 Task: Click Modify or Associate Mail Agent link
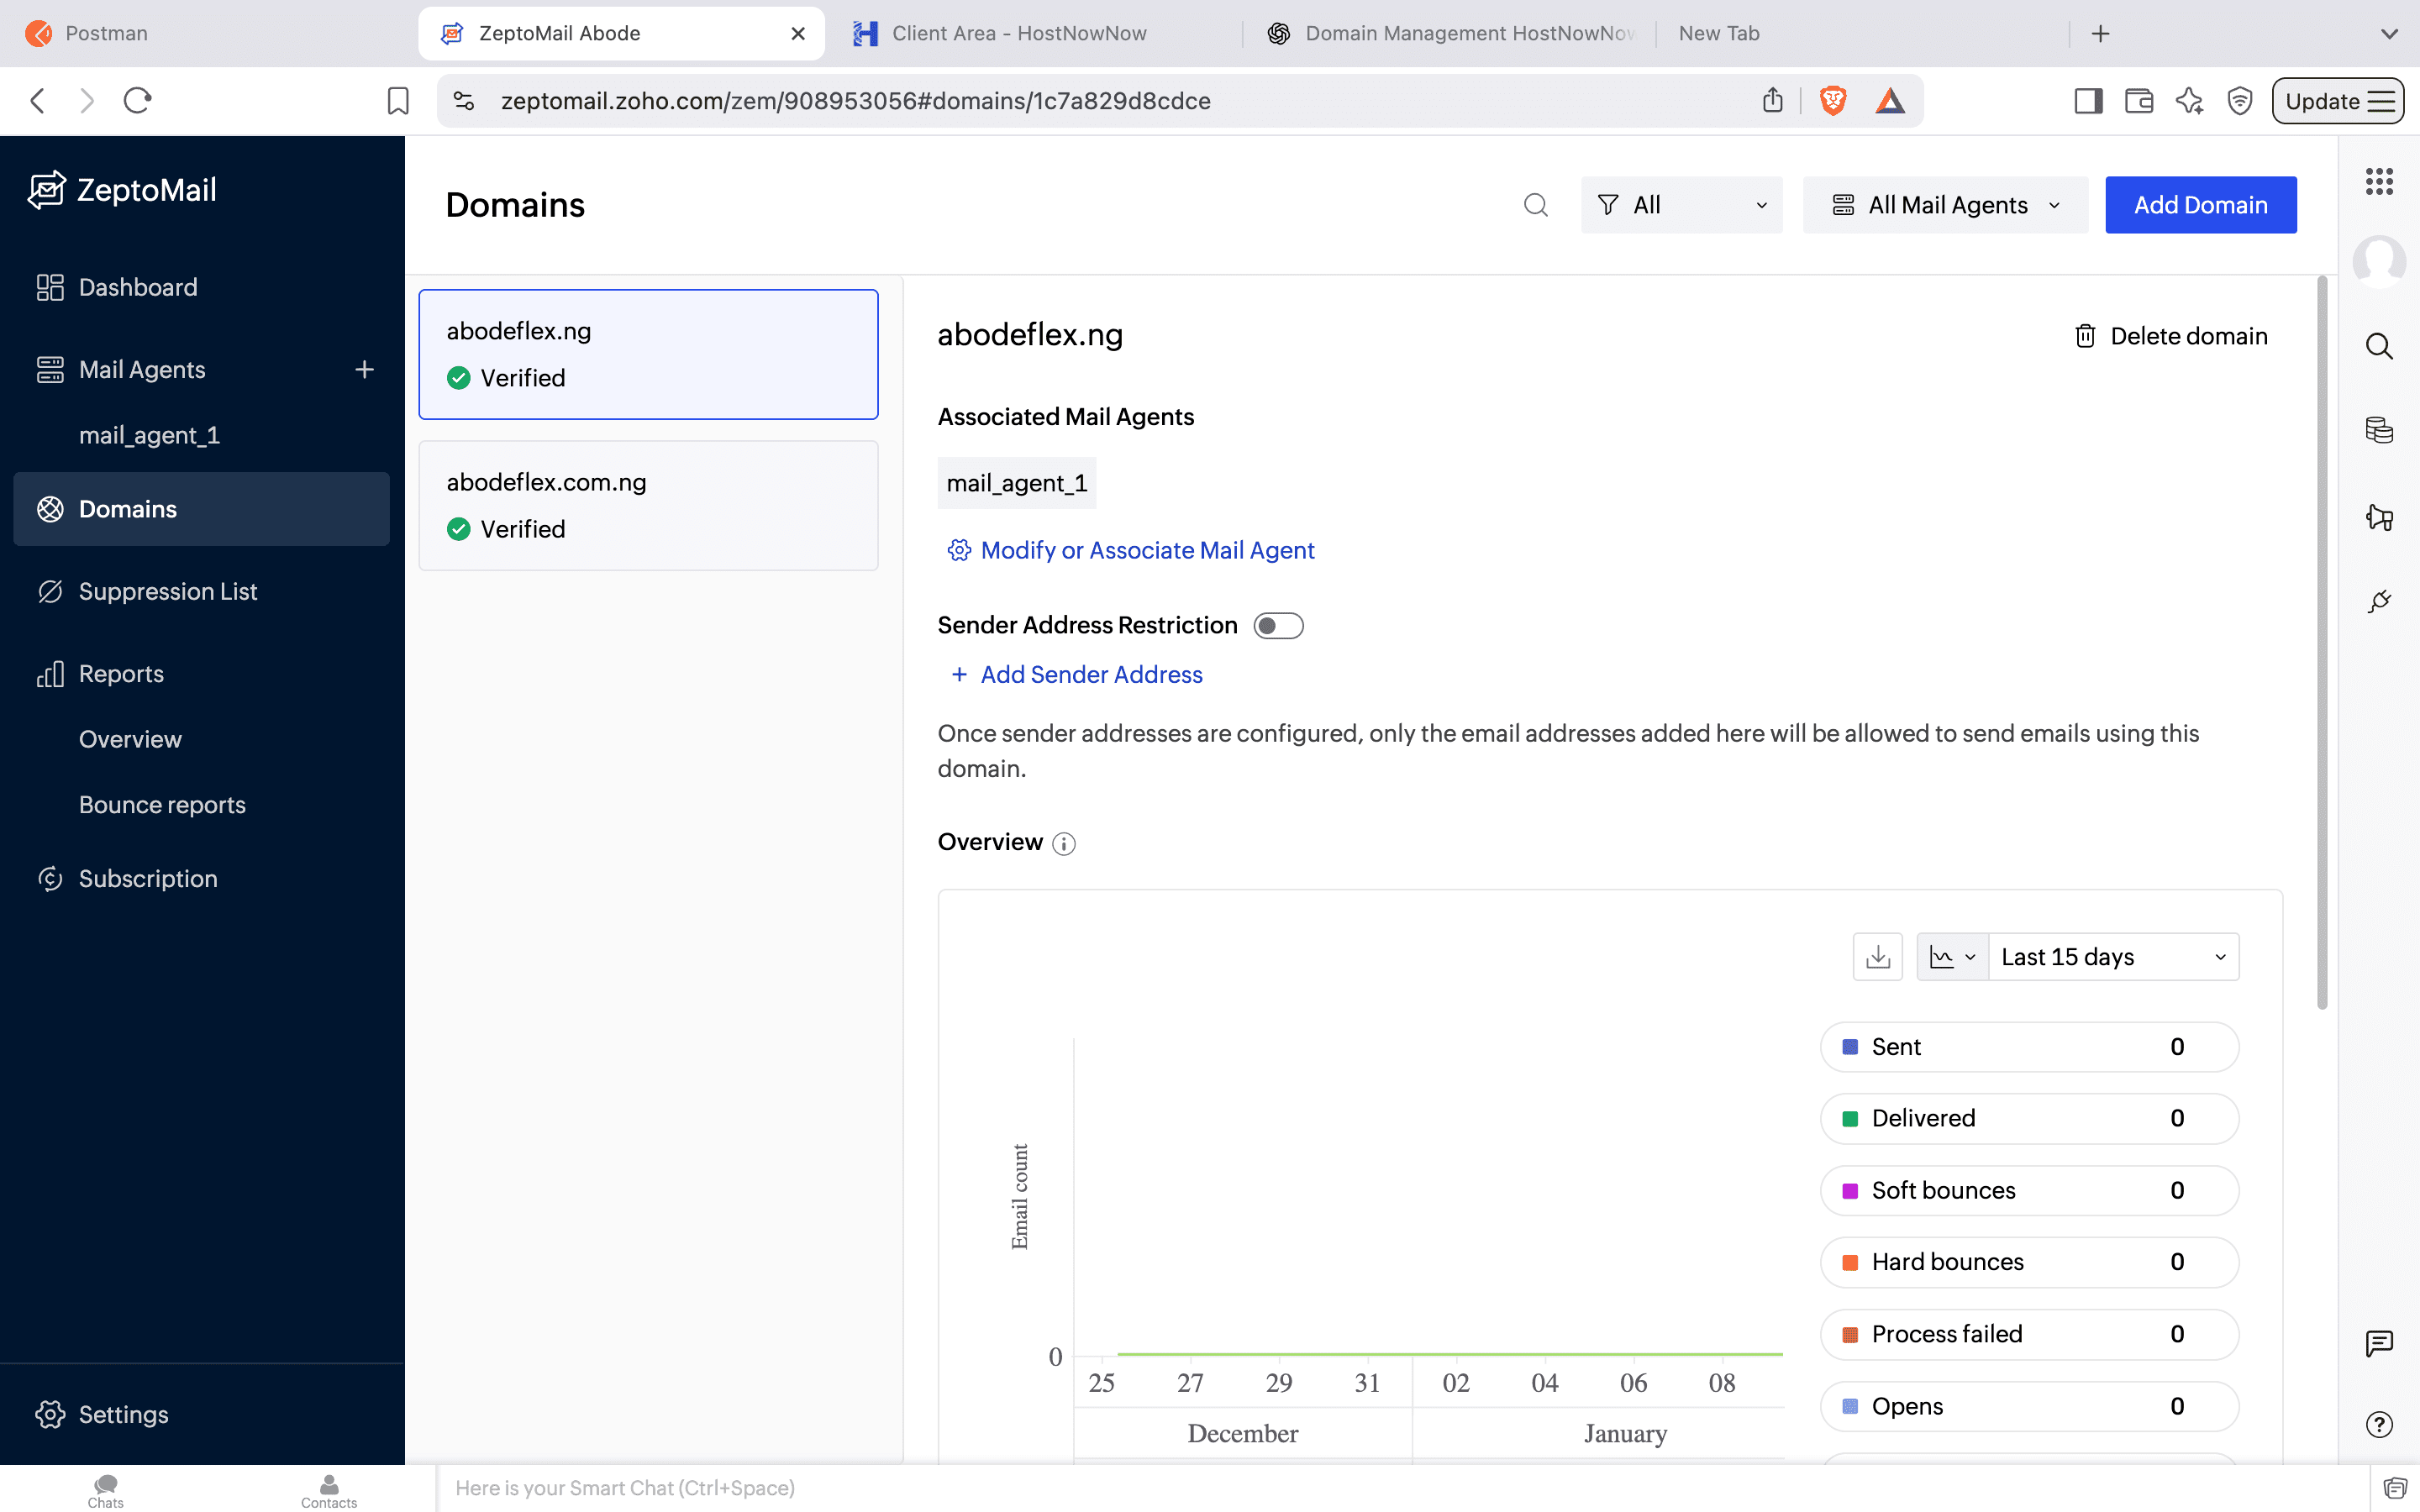(1130, 551)
